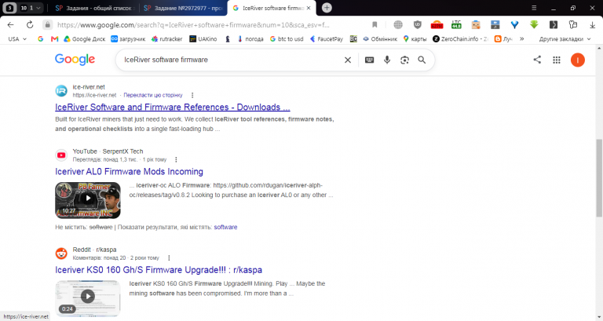Open the extensions puzzle icon
The width and height of the screenshot is (603, 321).
[x=572, y=25]
